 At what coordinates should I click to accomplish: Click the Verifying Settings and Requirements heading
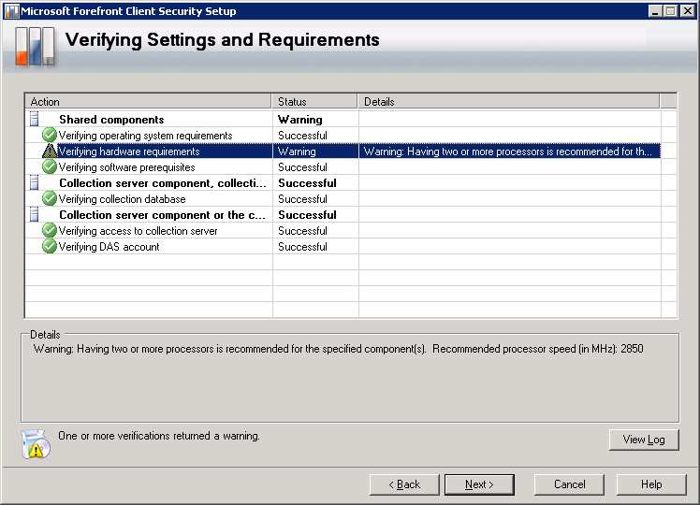pos(223,39)
